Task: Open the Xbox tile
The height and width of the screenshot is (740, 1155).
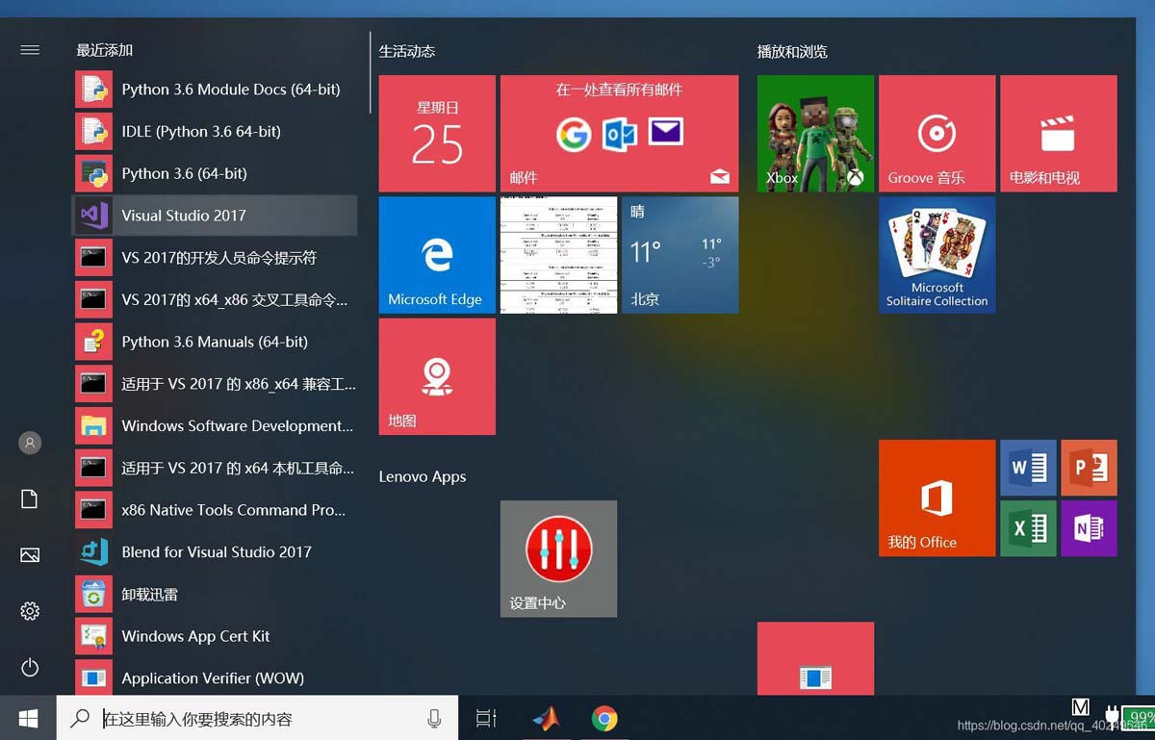Action: pyautogui.click(x=815, y=134)
